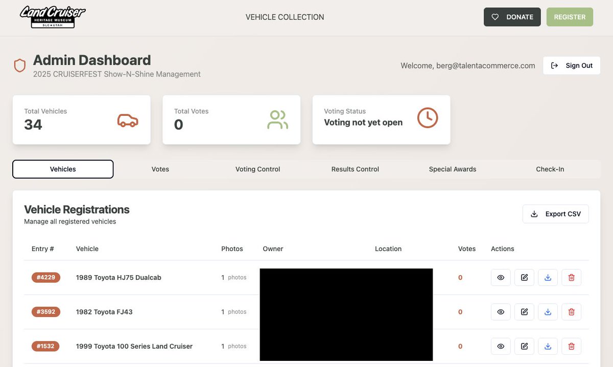This screenshot has height=367, width=613.
Task: Click the photos count for 1982 Toyota FJ43
Action: click(234, 311)
